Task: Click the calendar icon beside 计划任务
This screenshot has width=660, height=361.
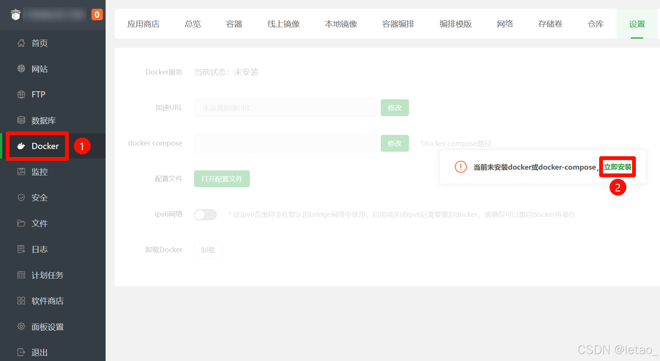Action: click(x=21, y=275)
